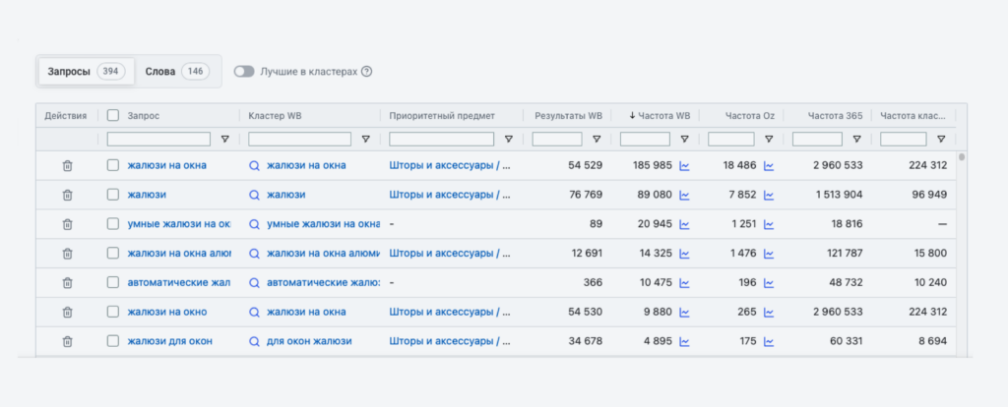Image resolution: width=1008 pixels, height=407 pixels.
Task: Switch to the Слова tab
Action: [x=177, y=71]
